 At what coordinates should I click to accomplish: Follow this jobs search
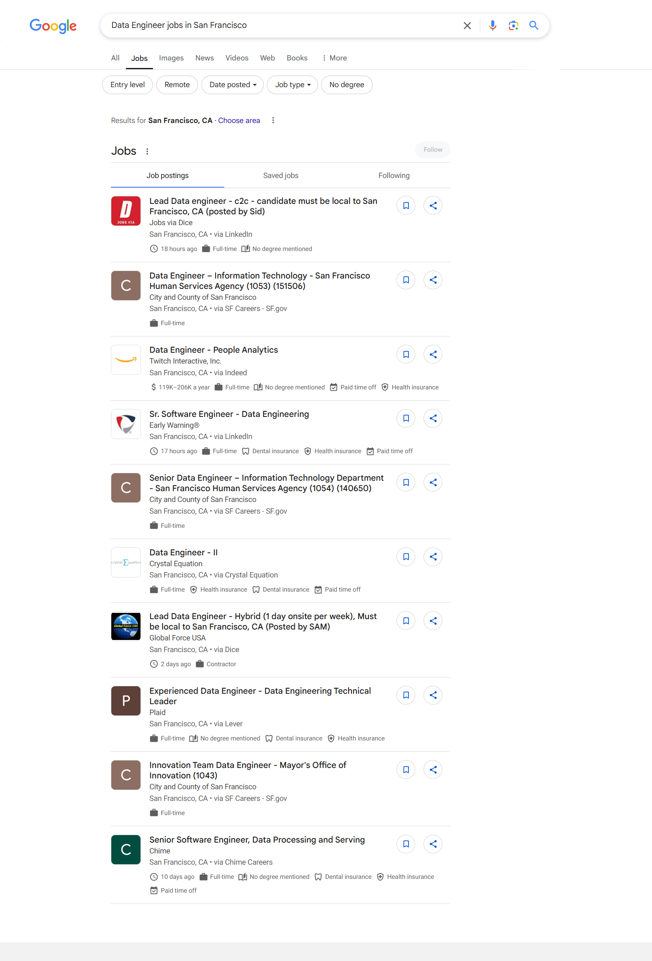pyautogui.click(x=433, y=150)
